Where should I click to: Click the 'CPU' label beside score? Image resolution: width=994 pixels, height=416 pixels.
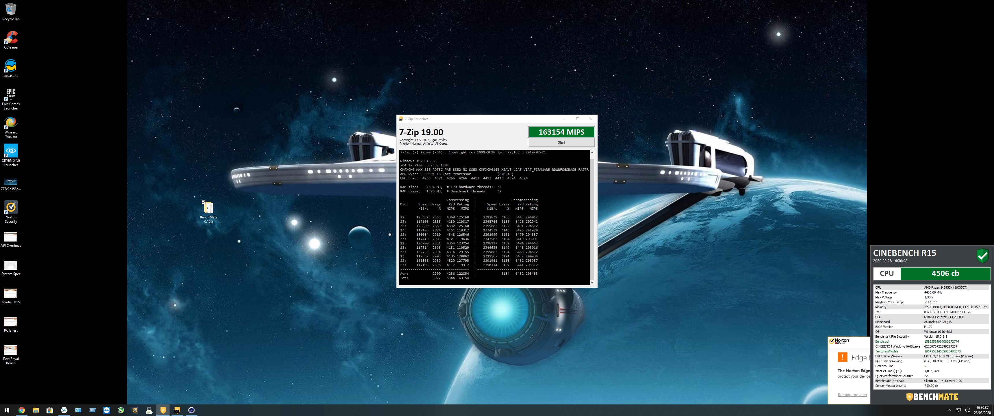[887, 273]
